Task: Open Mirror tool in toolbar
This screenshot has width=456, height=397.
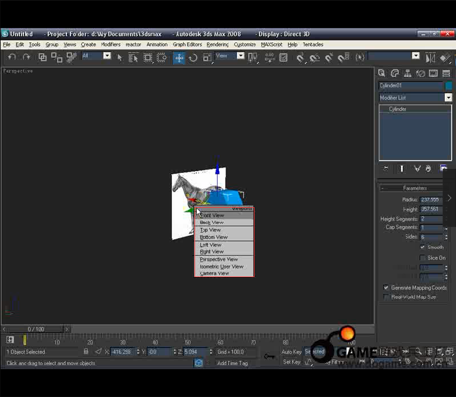Action: click(430, 58)
